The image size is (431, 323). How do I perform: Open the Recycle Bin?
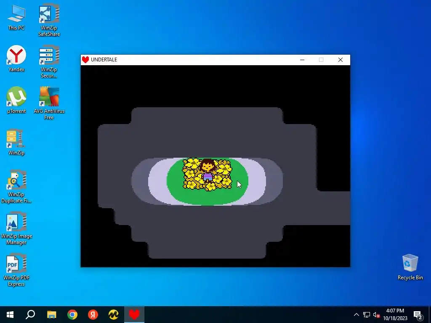point(410,267)
